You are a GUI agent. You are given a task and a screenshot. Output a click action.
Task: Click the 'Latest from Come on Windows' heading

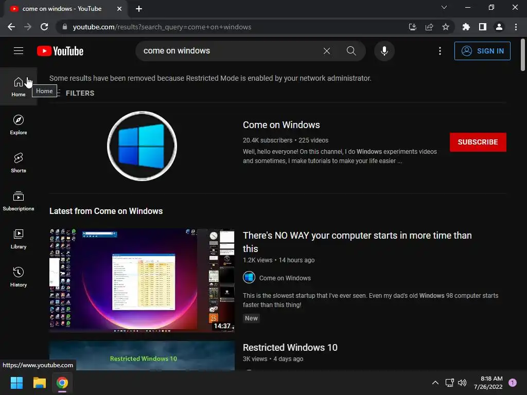106,211
